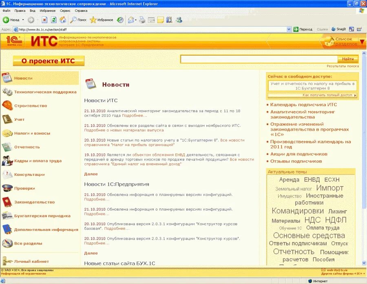This screenshot has width=367, height=284.
Task: Click the page scrollbar up arrow
Action: click(364, 53)
